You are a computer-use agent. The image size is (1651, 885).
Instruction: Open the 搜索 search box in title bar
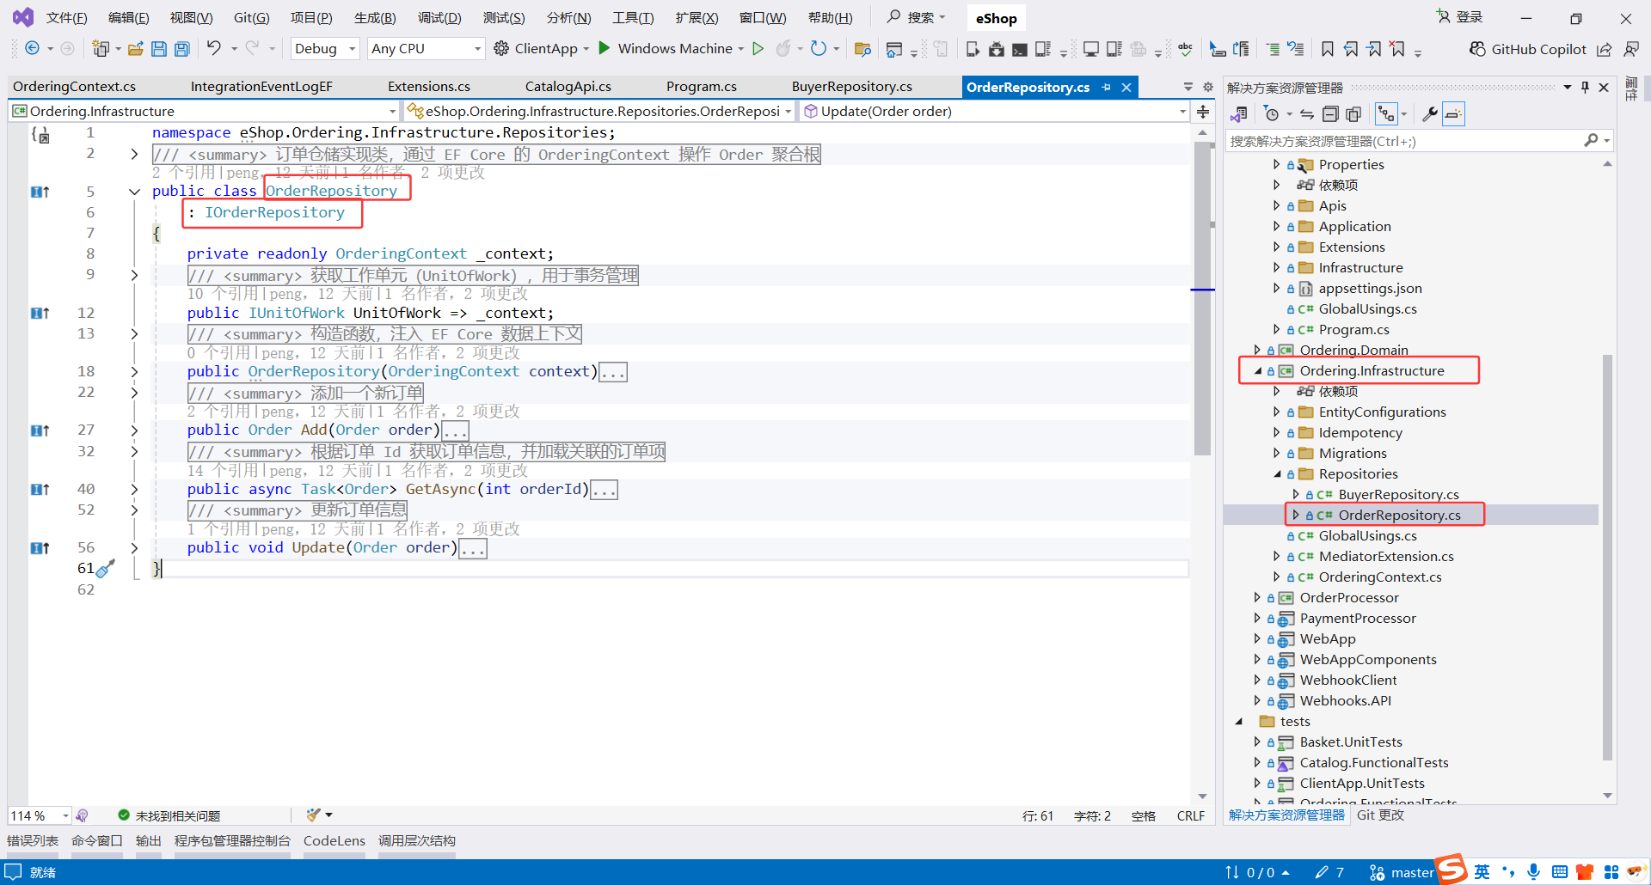click(x=917, y=17)
